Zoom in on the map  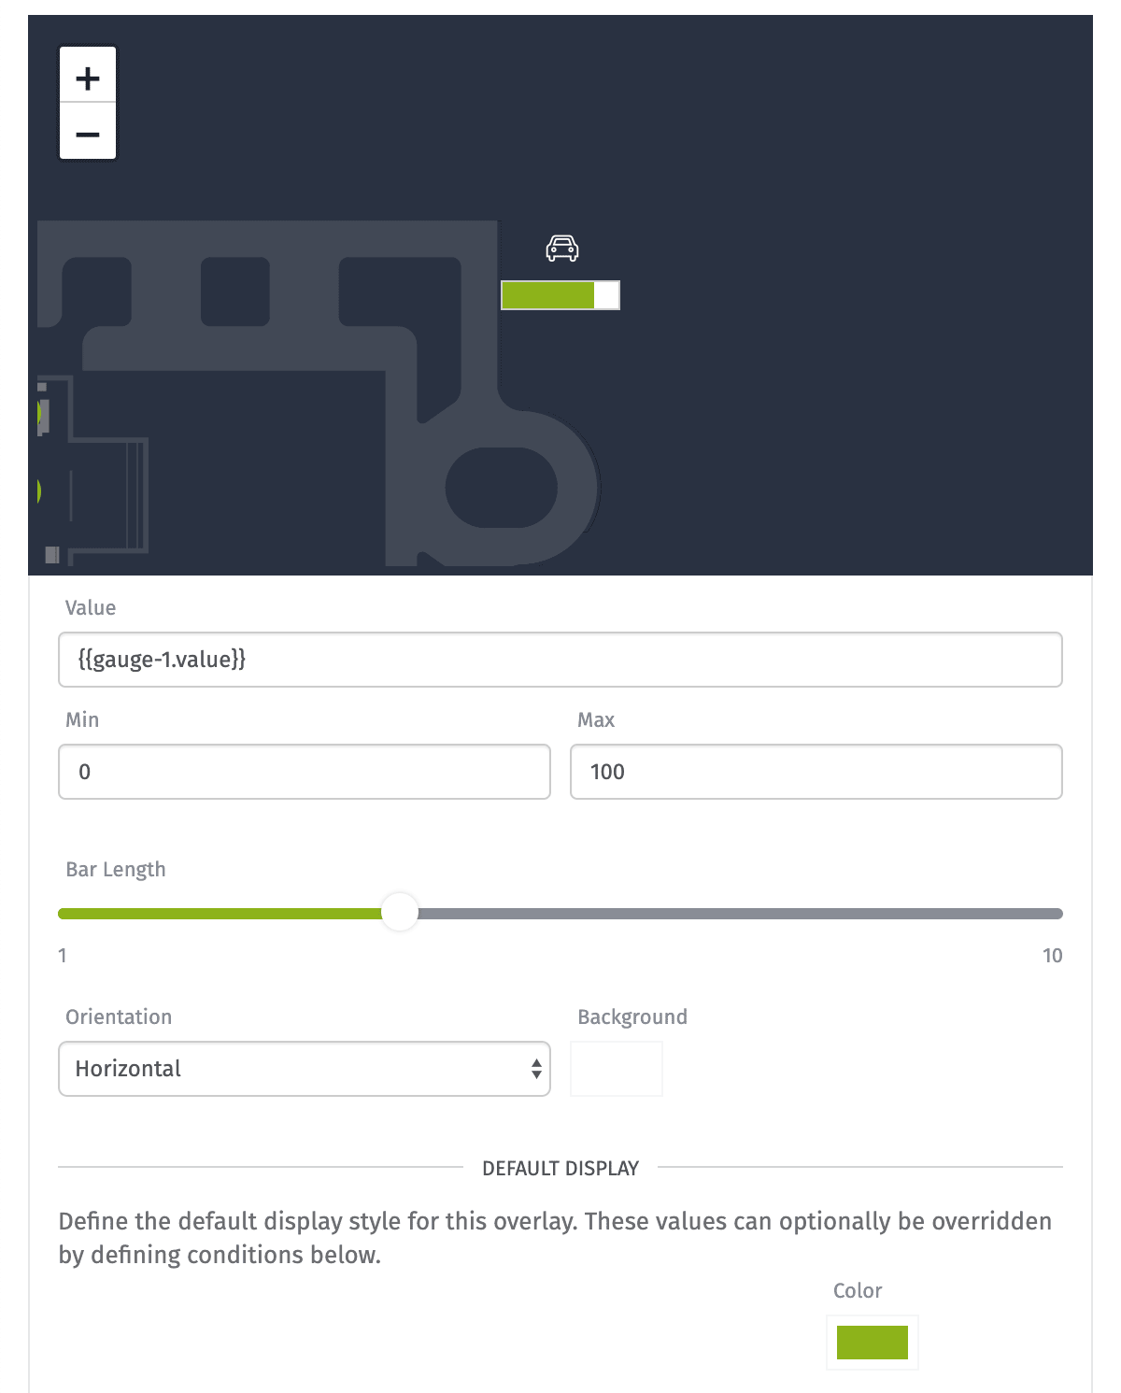(x=88, y=76)
